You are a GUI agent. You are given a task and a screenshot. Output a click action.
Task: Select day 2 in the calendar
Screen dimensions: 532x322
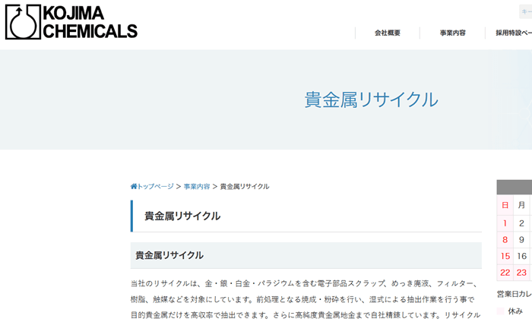click(522, 223)
